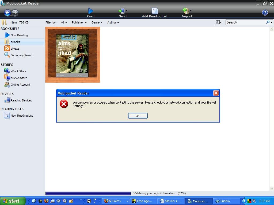Click OK in the error dialog
Screen dimensions: 274x205
tap(138, 116)
